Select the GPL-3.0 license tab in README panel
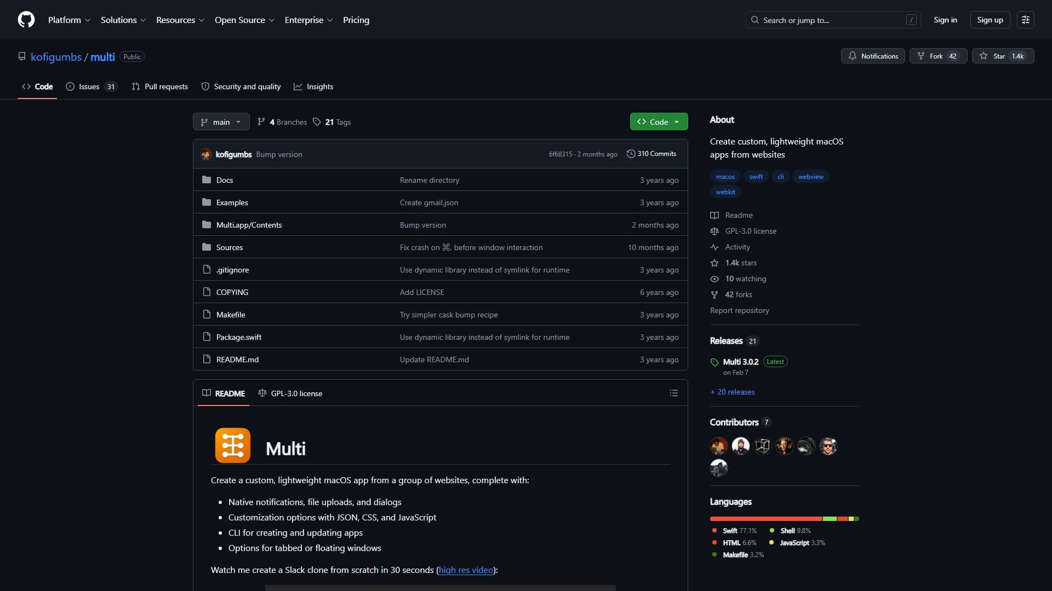 point(290,393)
